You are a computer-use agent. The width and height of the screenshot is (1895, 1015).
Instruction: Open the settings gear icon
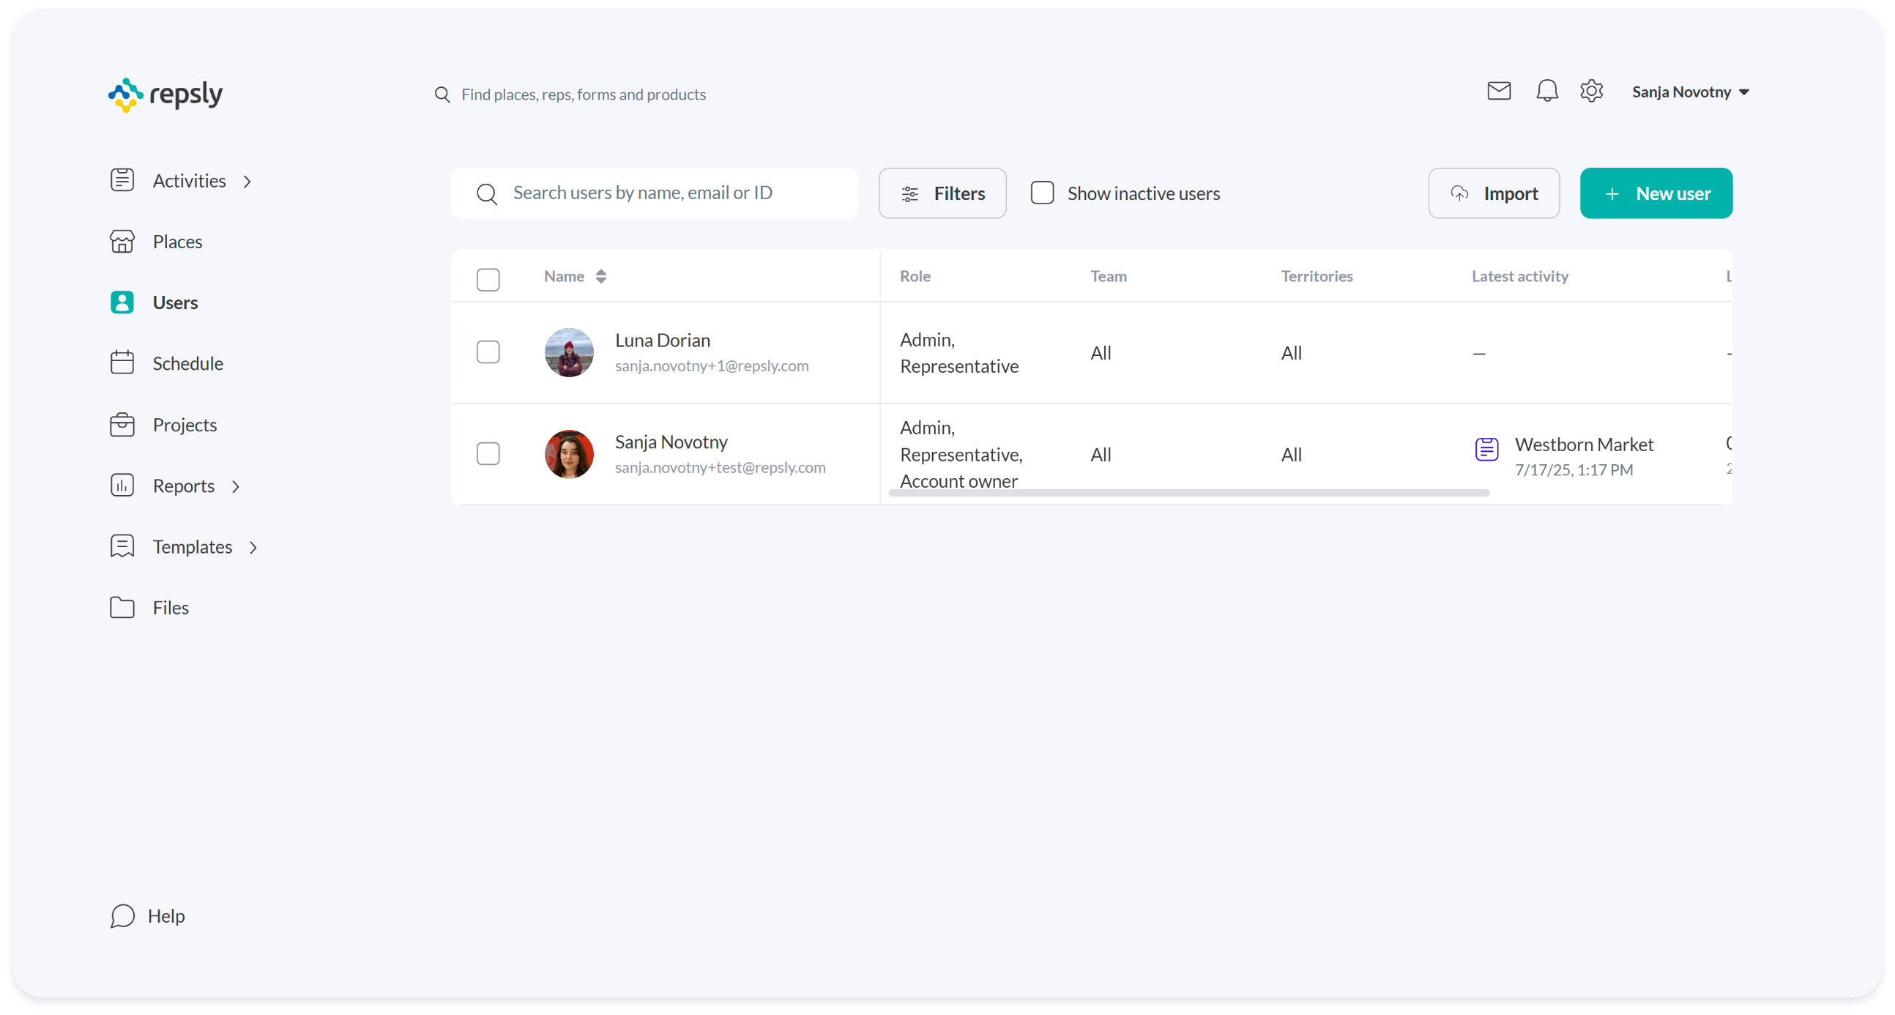[x=1591, y=92]
